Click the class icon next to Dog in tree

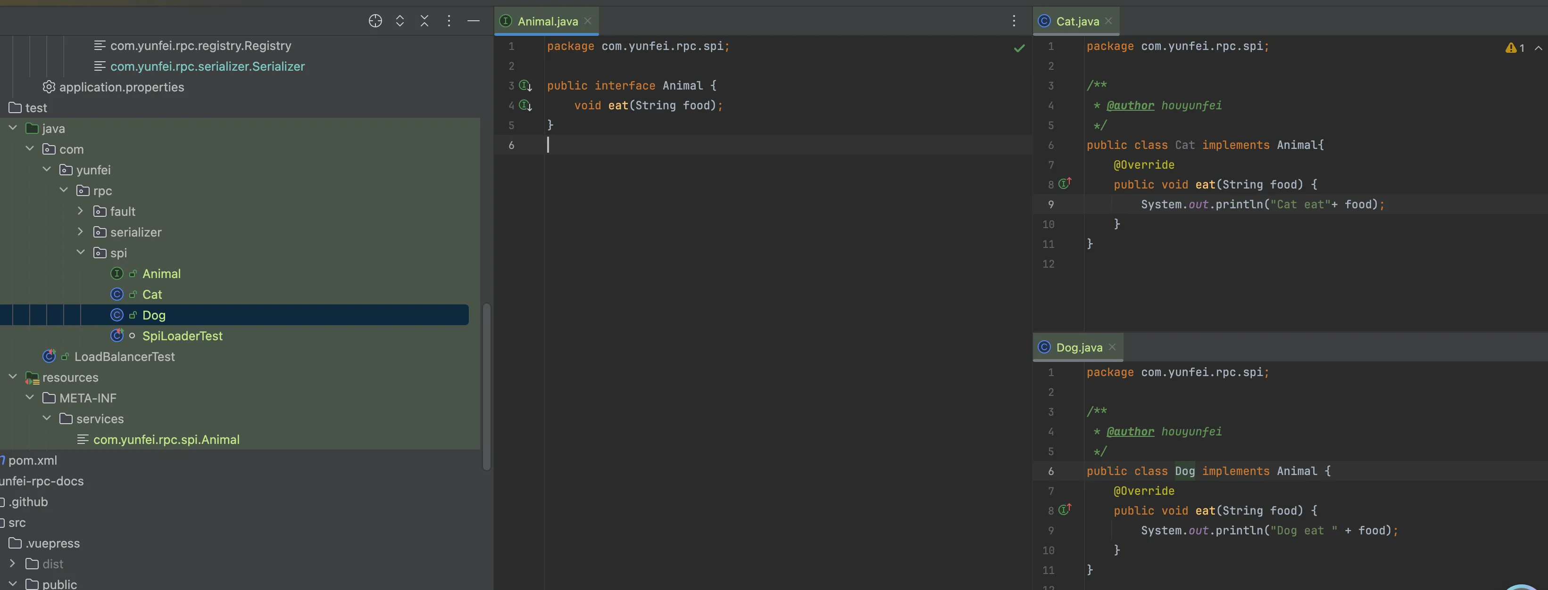click(117, 315)
